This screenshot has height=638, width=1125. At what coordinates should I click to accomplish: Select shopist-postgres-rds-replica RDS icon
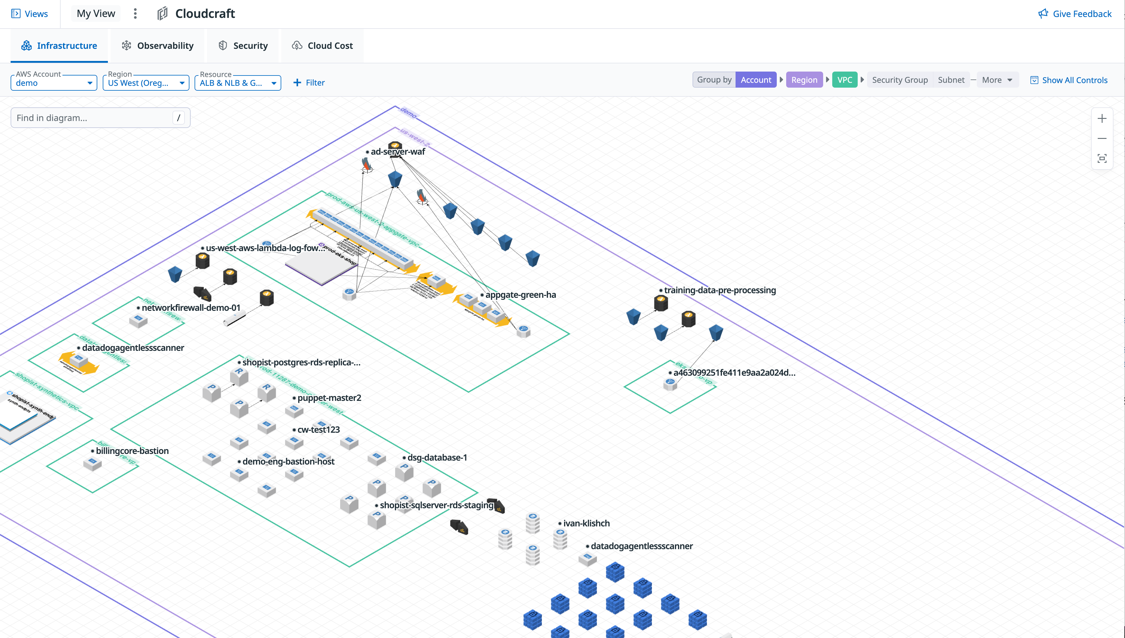[239, 376]
